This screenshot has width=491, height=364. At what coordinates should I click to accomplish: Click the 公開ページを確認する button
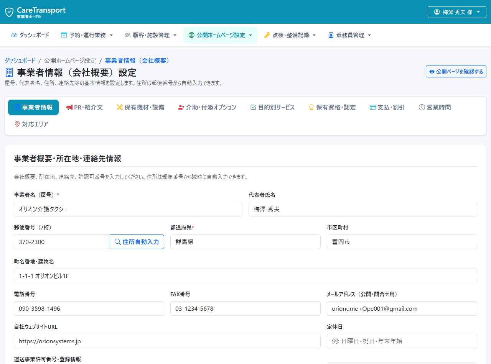pos(456,72)
